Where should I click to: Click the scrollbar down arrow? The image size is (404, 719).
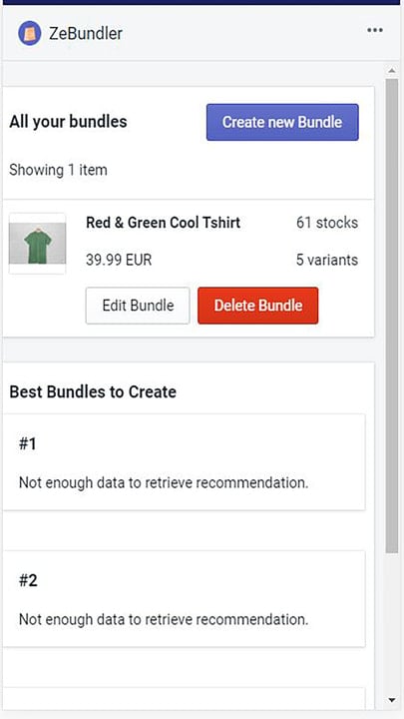click(392, 700)
